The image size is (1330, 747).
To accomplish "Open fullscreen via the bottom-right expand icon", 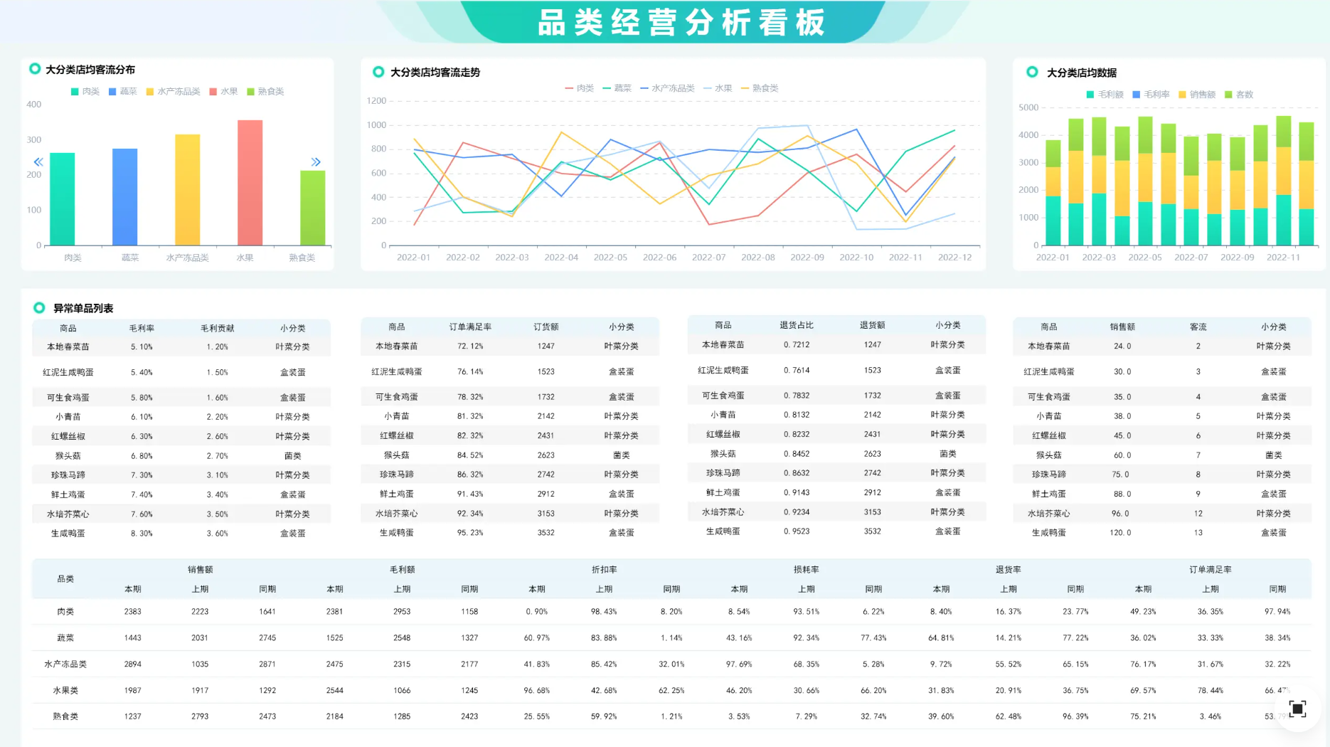I will click(x=1297, y=709).
